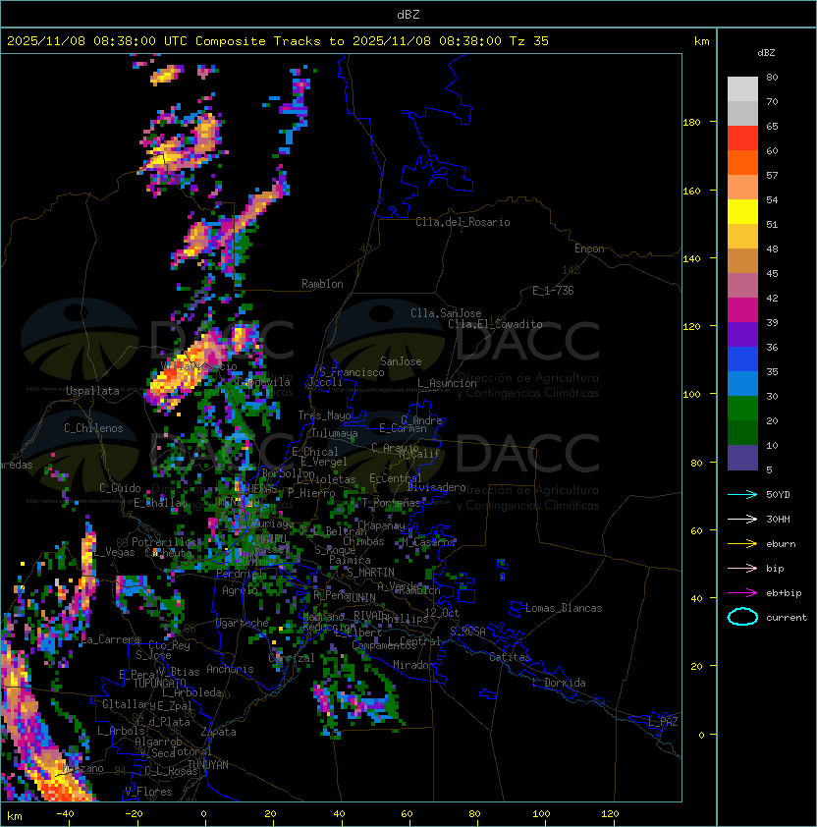Click the 'Tres_Mayo' map label
The image size is (817, 827).
(x=324, y=415)
